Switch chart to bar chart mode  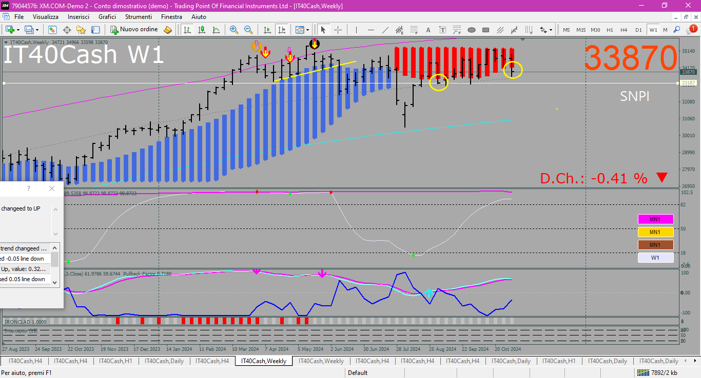click(187, 30)
